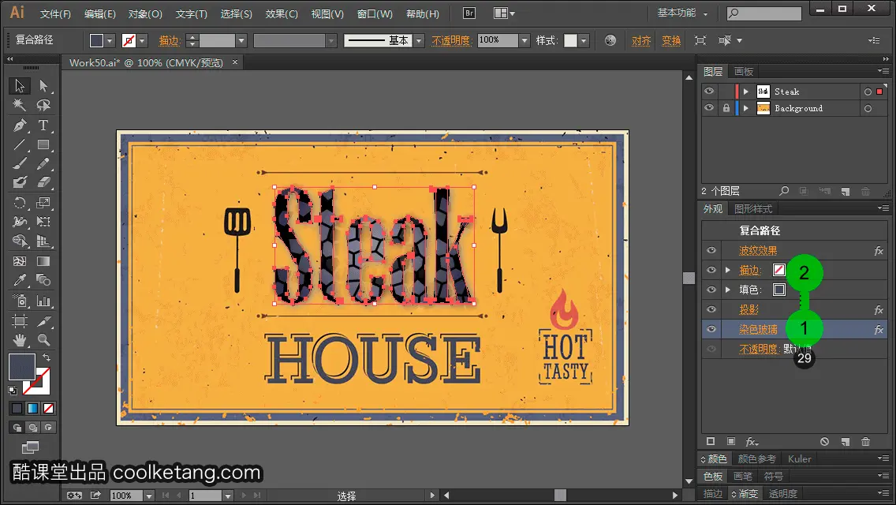Click fill swatch in Appearance 填色 row
This screenshot has height=505, width=896.
(778, 290)
